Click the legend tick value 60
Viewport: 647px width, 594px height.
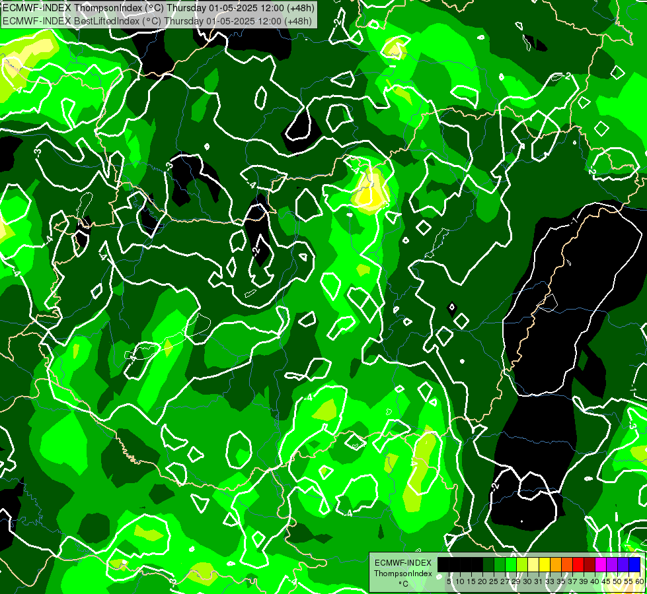[x=639, y=581]
